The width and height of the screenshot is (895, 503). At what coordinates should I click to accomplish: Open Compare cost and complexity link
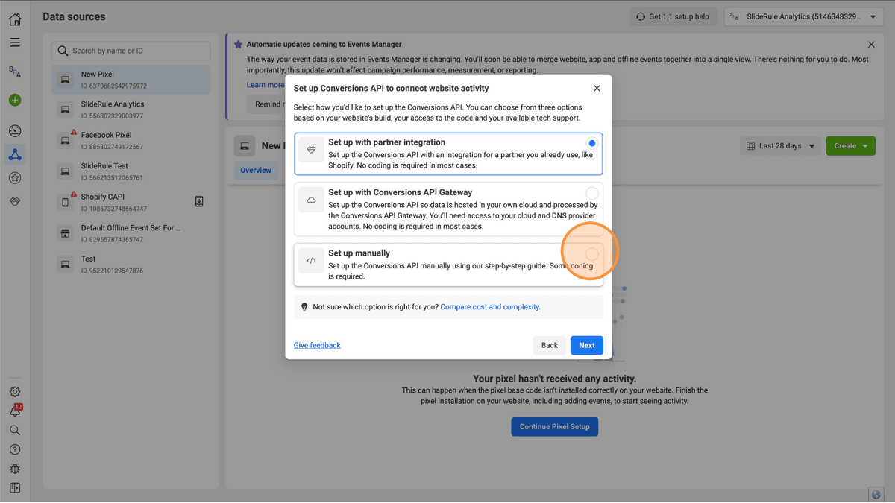click(x=491, y=307)
